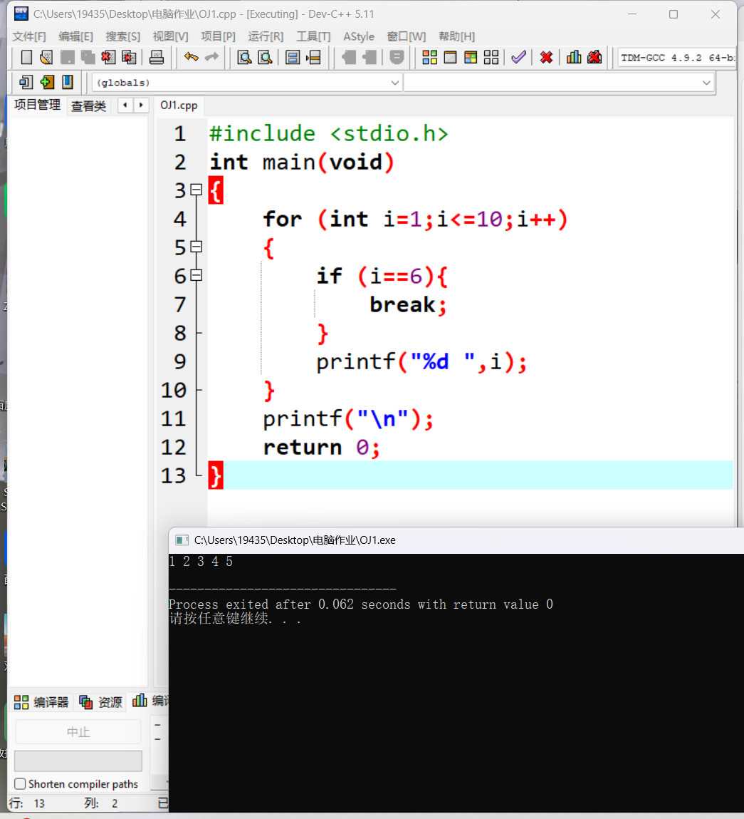Image resolution: width=744 pixels, height=819 pixels.
Task: Create a new source file
Action: [x=26, y=58]
